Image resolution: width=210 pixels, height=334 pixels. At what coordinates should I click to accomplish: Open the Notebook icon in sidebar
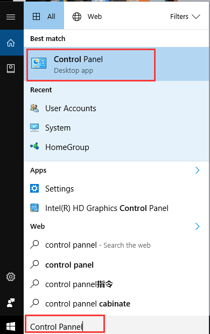(x=11, y=69)
